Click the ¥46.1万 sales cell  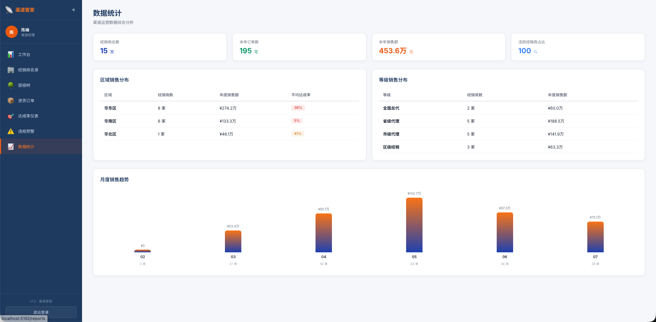[x=226, y=134]
